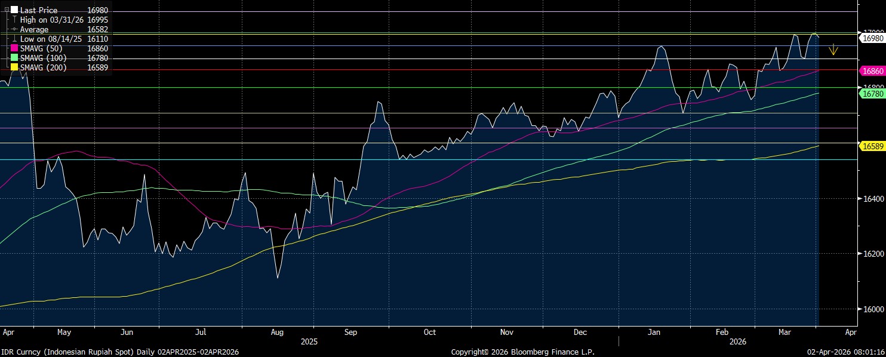Select the Low marker icon in legend
This screenshot has width=886, height=357.
[x=14, y=39]
